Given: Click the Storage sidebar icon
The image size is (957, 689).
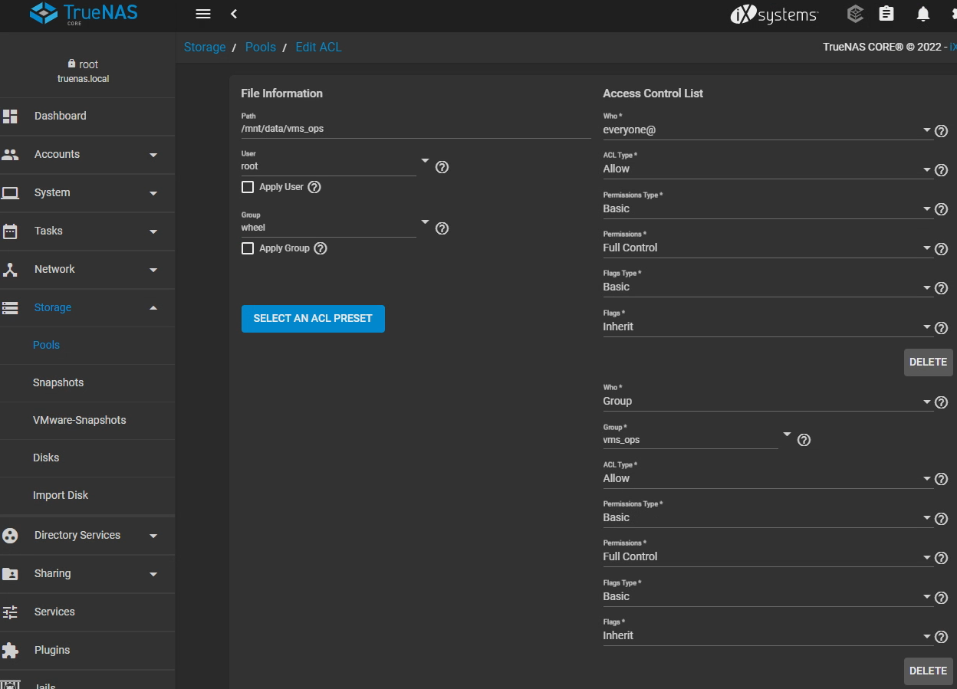Looking at the screenshot, I should [x=10, y=307].
